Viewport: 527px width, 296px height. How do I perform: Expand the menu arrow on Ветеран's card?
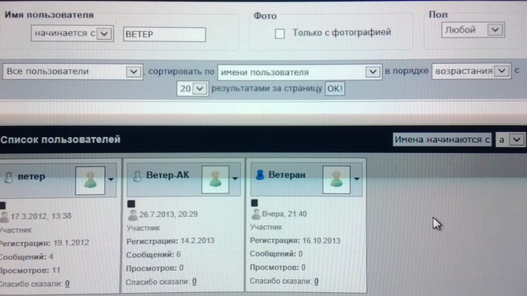point(357,178)
